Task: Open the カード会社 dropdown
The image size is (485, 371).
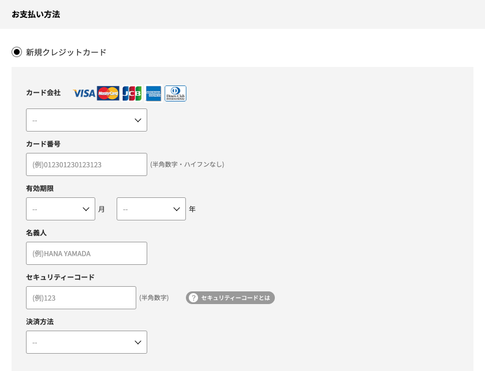Action: (x=87, y=120)
